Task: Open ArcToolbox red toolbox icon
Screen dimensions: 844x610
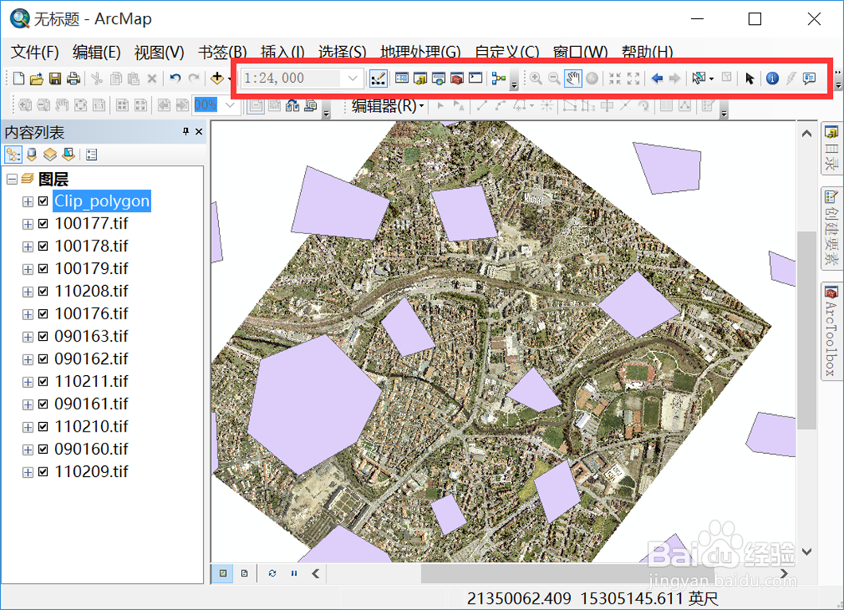Action: [x=456, y=79]
